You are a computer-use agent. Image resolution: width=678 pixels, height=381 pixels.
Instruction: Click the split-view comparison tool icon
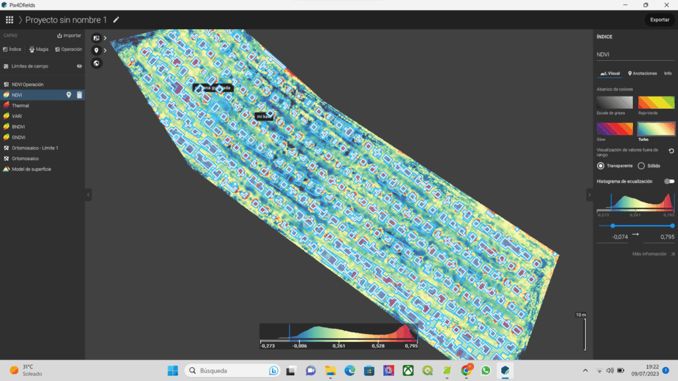tap(97, 38)
